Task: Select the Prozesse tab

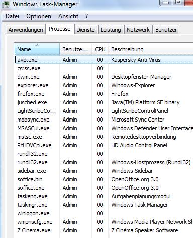Action: (60, 29)
